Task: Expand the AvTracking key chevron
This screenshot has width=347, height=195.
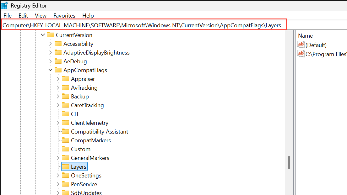Action: [x=57, y=87]
